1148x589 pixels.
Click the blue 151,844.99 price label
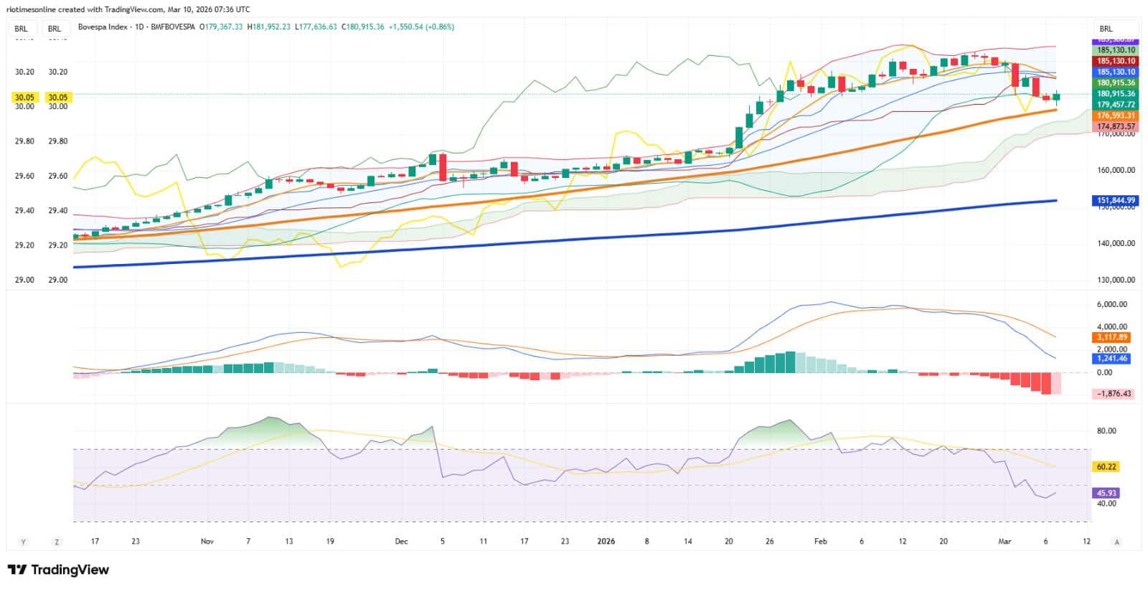1116,200
